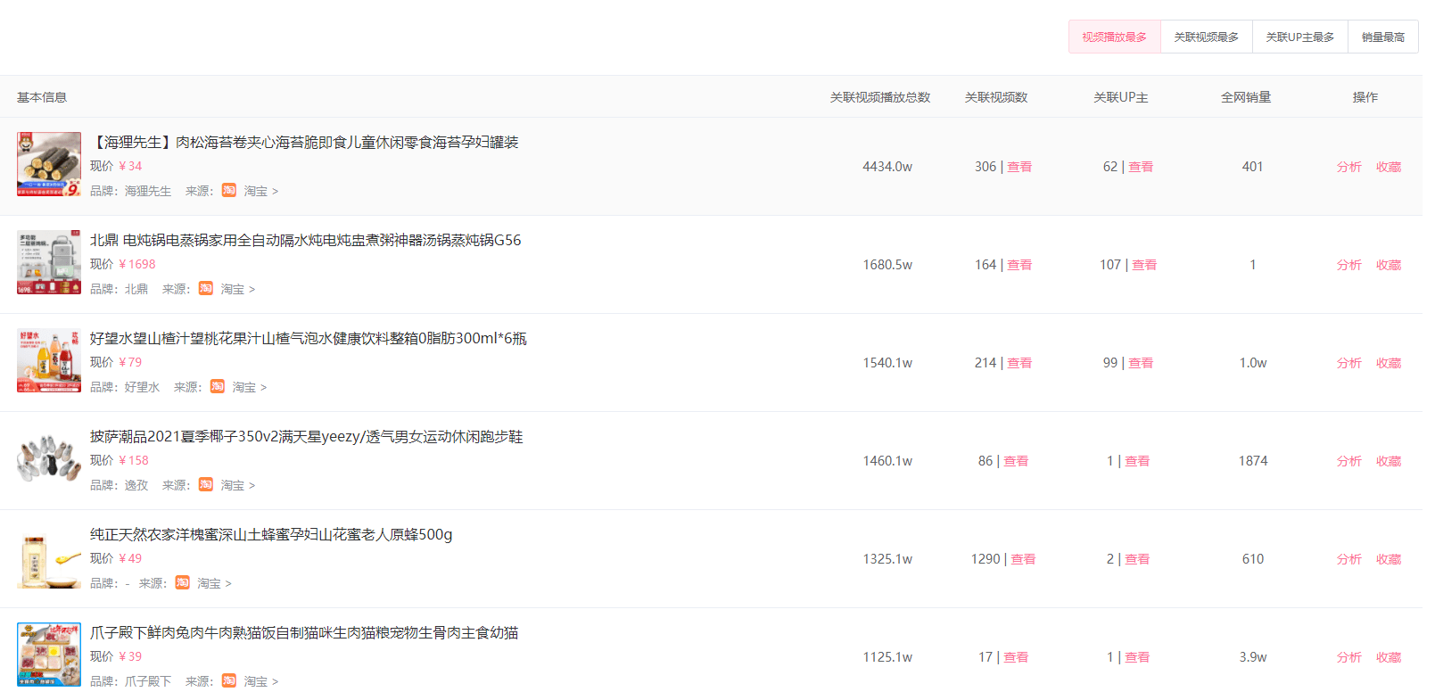Open the 海狸先生 seaweed roll product thumbnail
Screen dimensions: 1435x692
point(49,165)
